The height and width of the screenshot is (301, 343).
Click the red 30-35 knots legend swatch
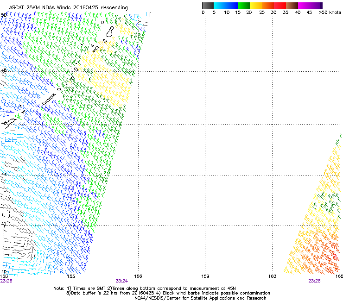pyautogui.click(x=280, y=6)
